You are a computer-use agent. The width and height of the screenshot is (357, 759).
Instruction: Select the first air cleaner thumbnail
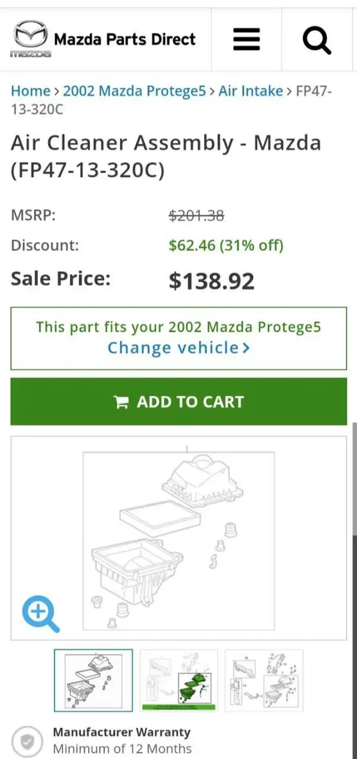click(94, 680)
